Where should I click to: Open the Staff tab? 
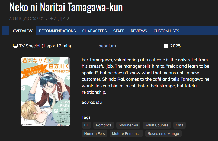click(x=119, y=31)
